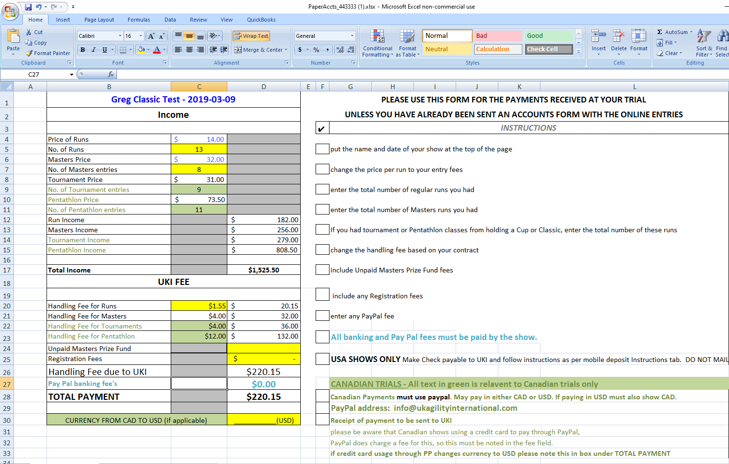
Task: Tick checkbox for total number of Masters runs
Action: pyautogui.click(x=322, y=209)
